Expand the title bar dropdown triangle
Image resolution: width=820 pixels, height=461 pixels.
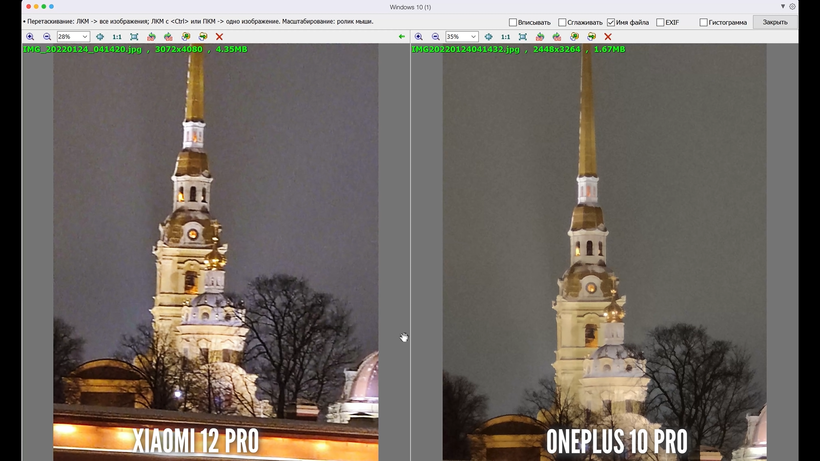click(x=783, y=7)
